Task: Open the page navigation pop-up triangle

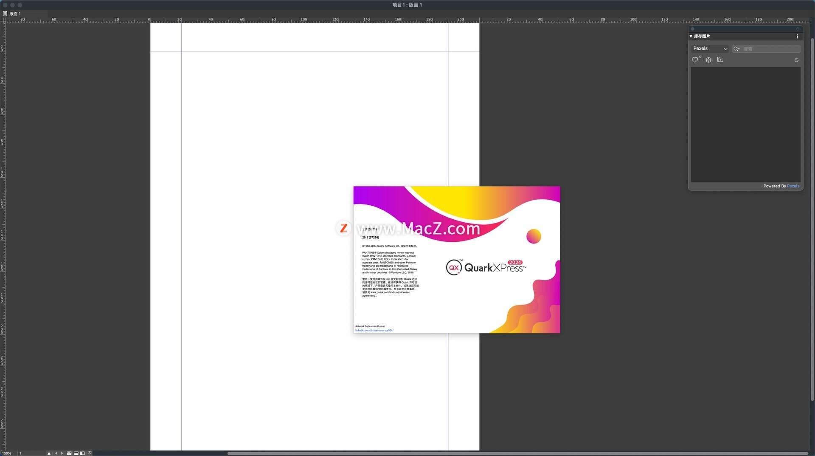Action: [x=49, y=453]
